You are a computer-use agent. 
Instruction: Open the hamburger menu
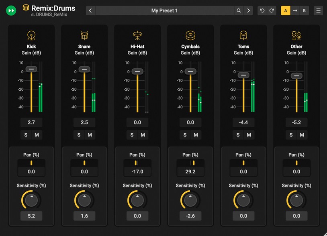click(x=318, y=10)
